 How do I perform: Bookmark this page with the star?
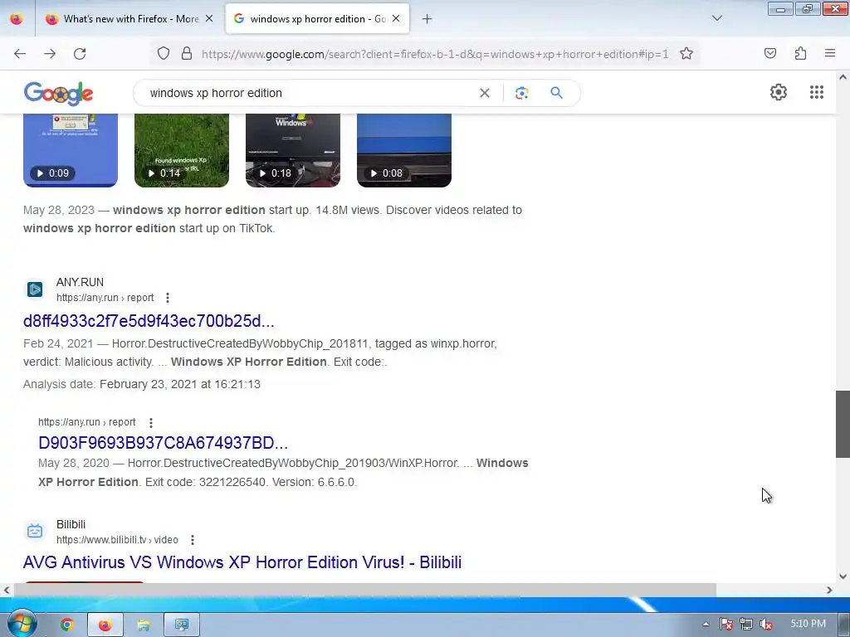click(686, 54)
